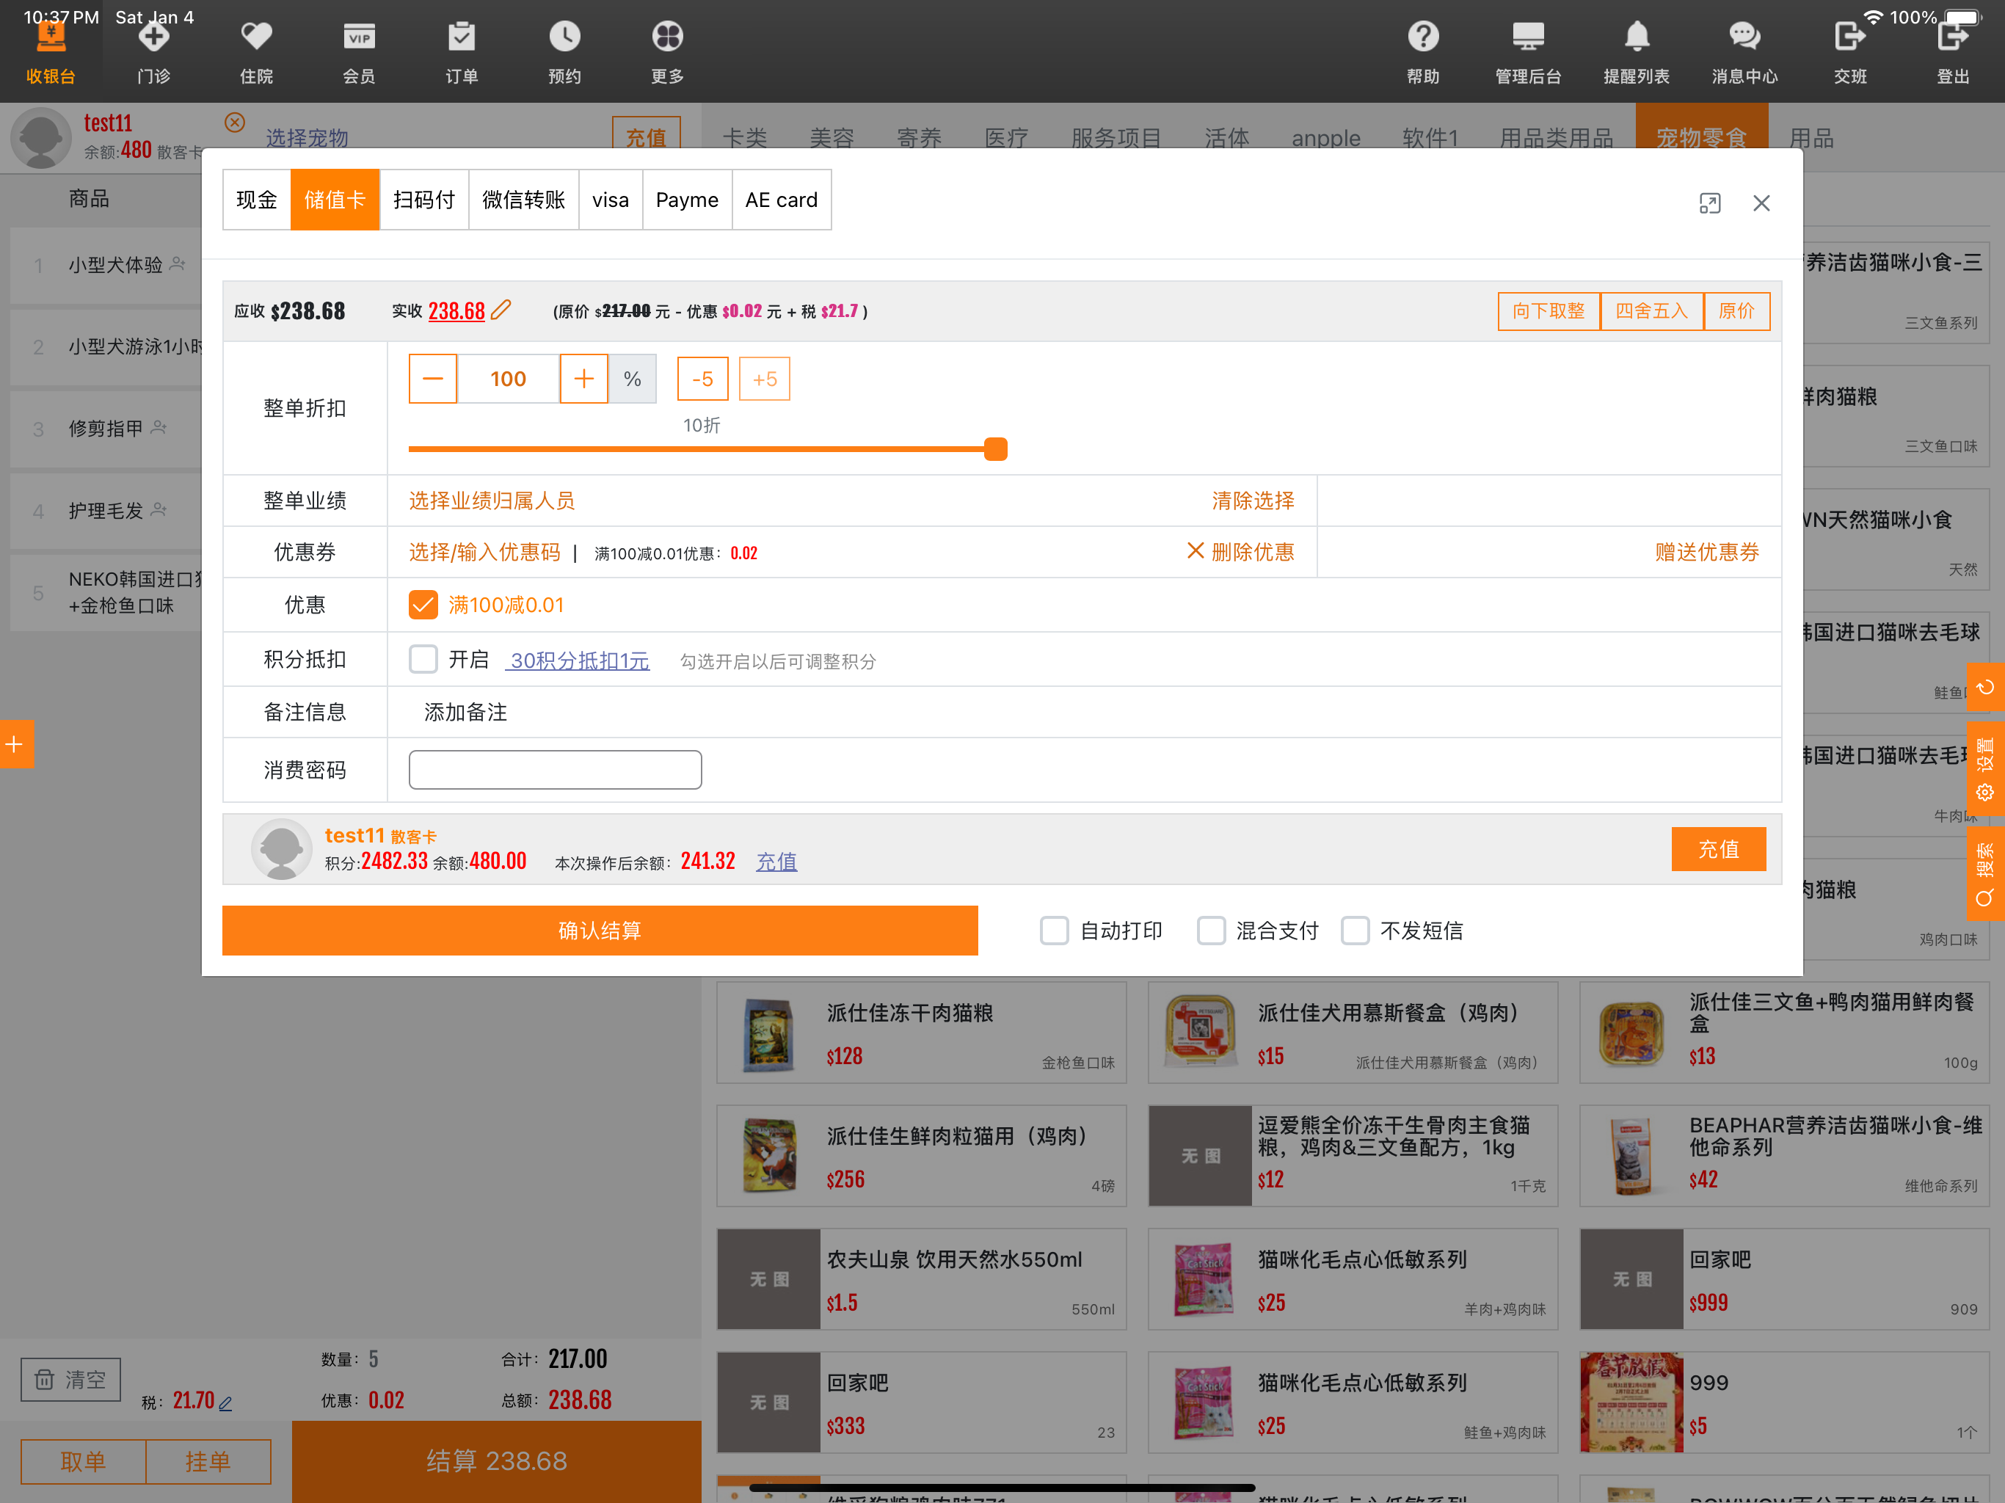Image resolution: width=2005 pixels, height=1503 pixels.
Task: Click the 原价 original price button
Action: point(1736,311)
